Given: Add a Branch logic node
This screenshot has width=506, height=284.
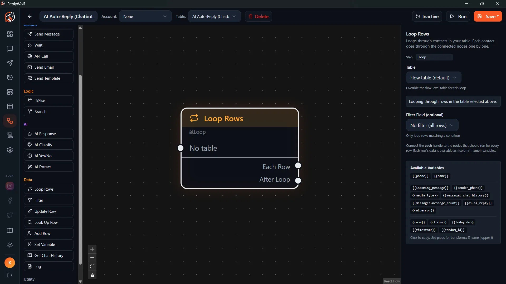Looking at the screenshot, I should 49,112.
